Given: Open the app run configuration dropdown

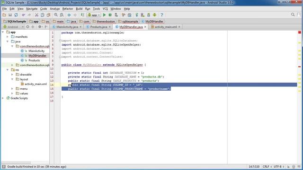Looking at the screenshot, I should click(94, 15).
